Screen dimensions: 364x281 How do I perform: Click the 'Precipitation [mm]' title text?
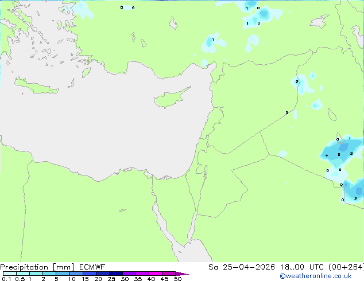(x=37, y=267)
